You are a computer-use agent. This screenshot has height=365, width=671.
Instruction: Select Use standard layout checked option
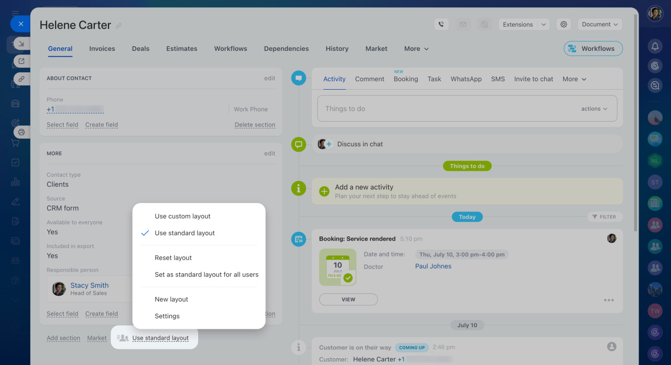185,233
